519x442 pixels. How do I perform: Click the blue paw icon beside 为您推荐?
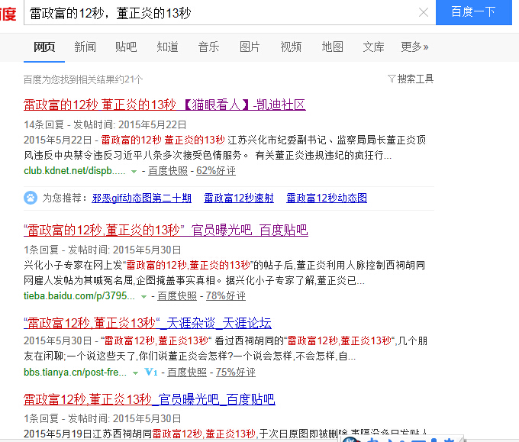(x=31, y=198)
